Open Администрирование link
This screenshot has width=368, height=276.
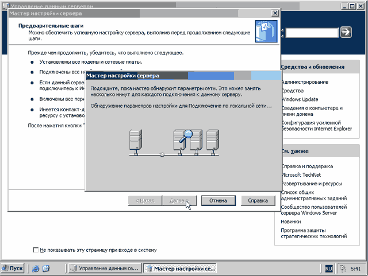pos(305,82)
